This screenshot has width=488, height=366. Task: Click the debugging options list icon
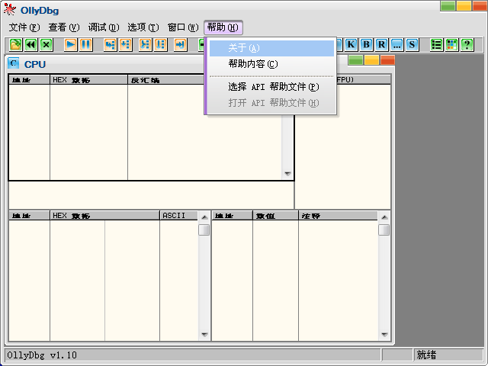(x=437, y=45)
